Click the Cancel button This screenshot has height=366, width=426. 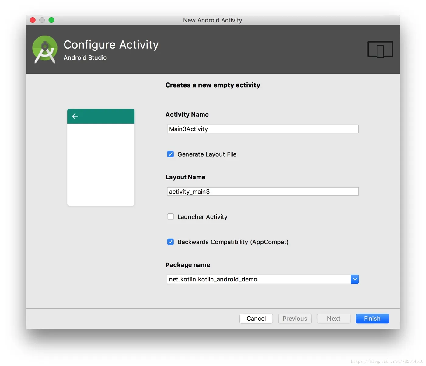click(x=256, y=319)
